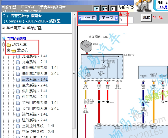Click the 9/ 164 page counter
Viewport: 168px width, 138px height.
pyautogui.click(x=158, y=18)
